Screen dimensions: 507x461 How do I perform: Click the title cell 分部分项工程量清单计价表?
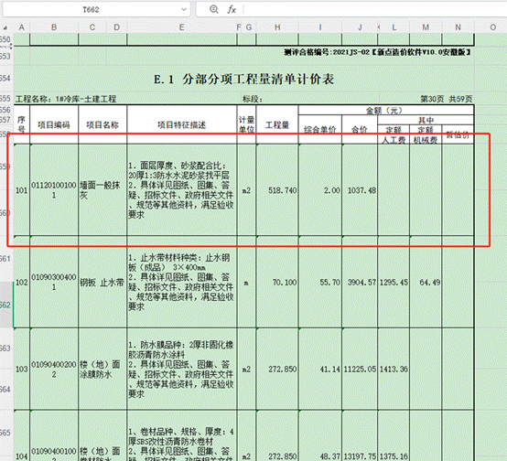[243, 80]
